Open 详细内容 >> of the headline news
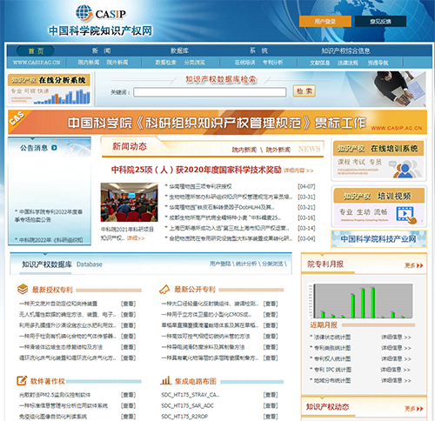 pyautogui.click(x=298, y=170)
